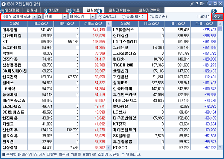
Task: Select the 한진해운 row
Action: coord(54,118)
